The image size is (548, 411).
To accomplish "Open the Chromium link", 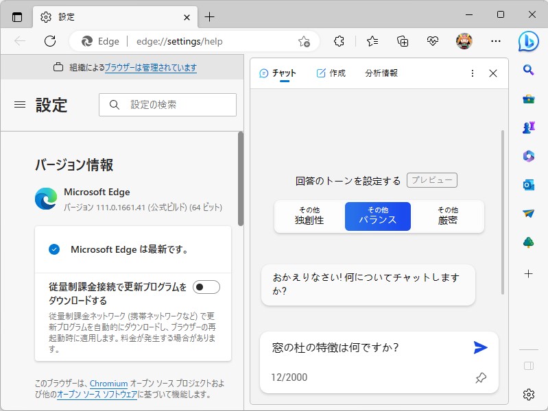I will [x=108, y=384].
